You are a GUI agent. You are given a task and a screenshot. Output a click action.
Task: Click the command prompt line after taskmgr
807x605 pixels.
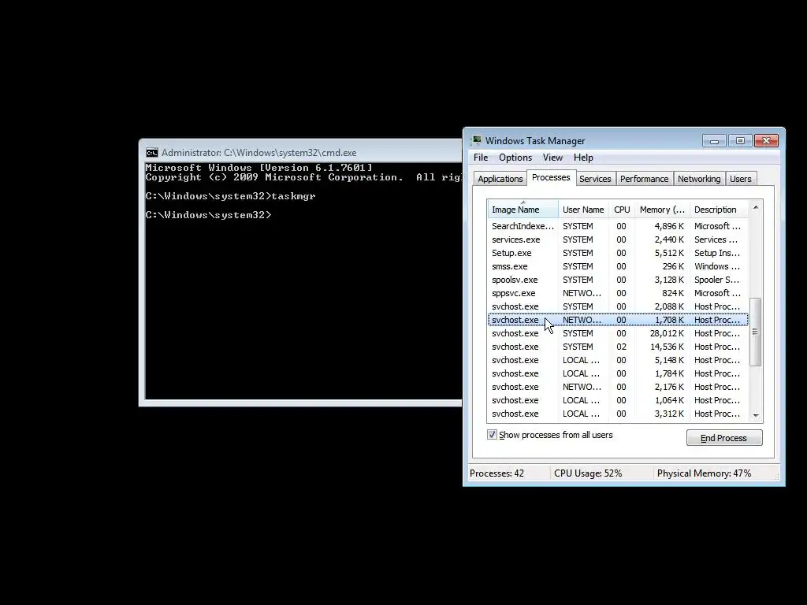(208, 215)
